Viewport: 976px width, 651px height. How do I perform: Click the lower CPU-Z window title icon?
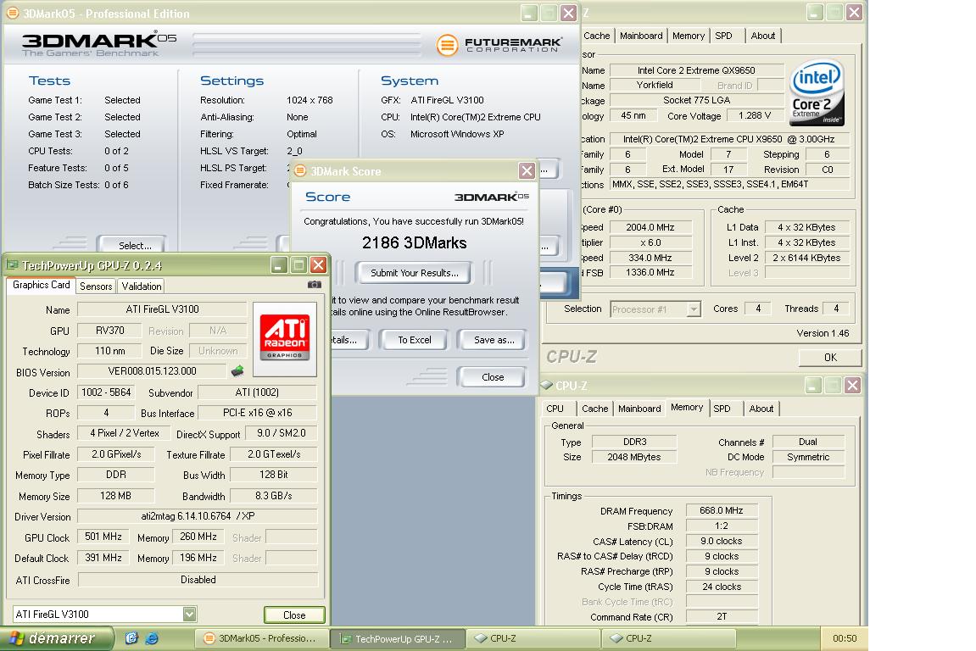[x=546, y=385]
